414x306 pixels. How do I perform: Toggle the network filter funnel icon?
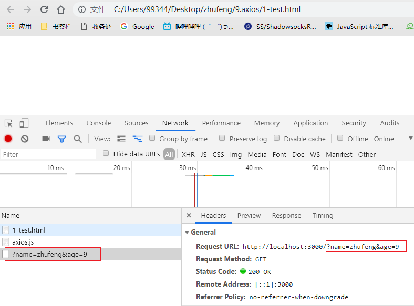[x=61, y=139]
